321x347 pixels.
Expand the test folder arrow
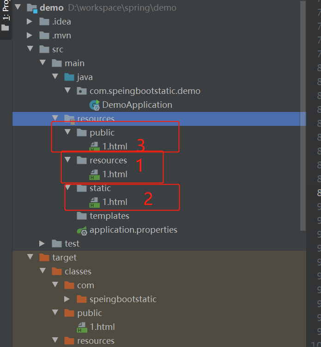[42, 244]
